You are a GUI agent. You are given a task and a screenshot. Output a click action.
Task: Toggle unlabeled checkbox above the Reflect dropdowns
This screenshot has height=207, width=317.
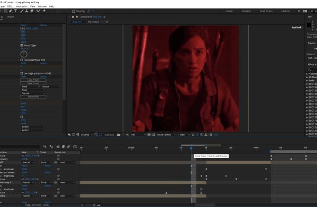pyautogui.click(x=22, y=117)
